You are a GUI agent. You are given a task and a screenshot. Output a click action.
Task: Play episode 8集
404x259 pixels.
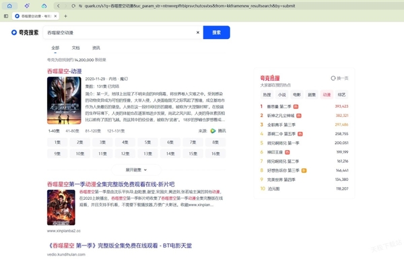(x=215, y=142)
